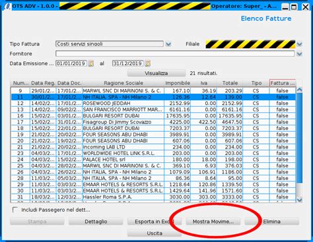Select row 25 MARWIL SNC DI MARINONI
This screenshot has width=313, height=242.
[x=153, y=166]
